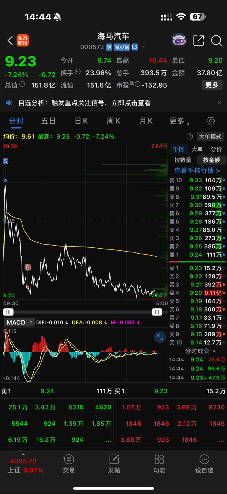Tap the back arrow icon
Screen dimensions: 227x494
[10, 41]
